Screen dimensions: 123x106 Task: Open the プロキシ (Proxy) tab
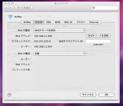[81, 22]
